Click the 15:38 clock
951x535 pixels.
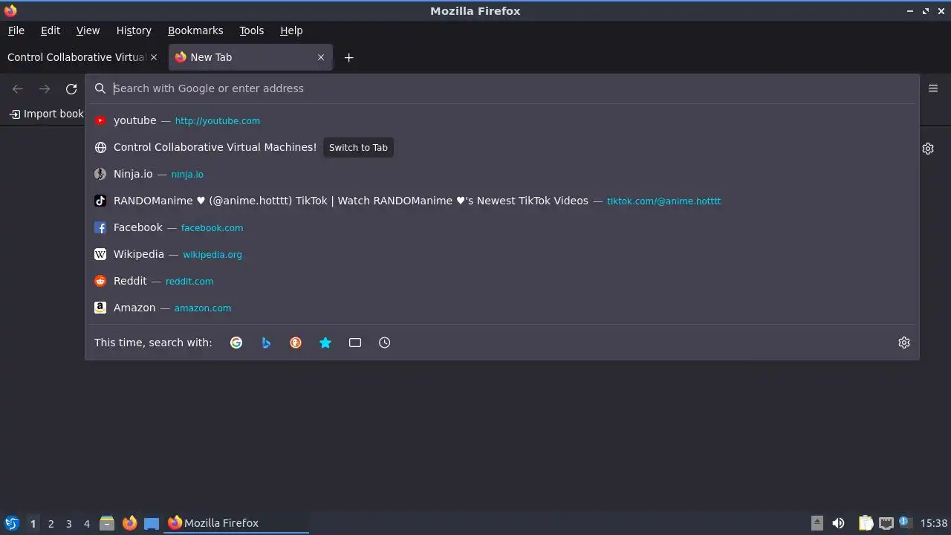click(934, 523)
